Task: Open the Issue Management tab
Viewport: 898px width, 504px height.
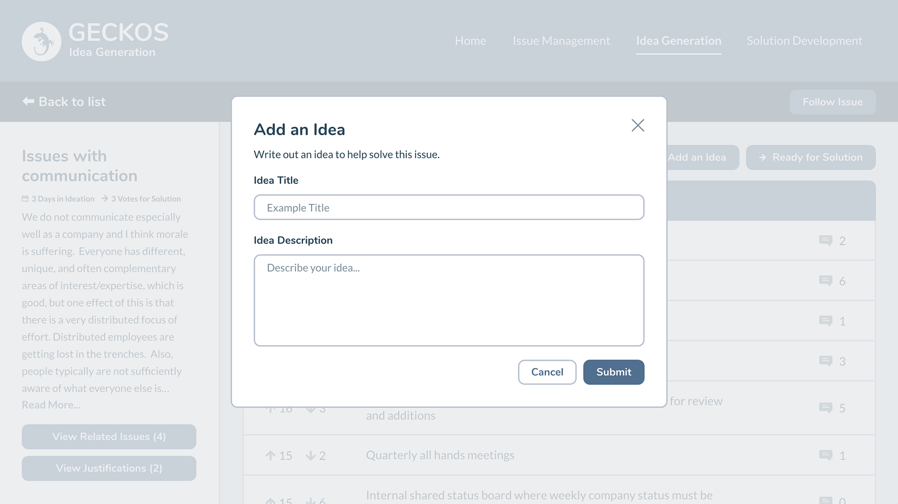Action: [561, 41]
